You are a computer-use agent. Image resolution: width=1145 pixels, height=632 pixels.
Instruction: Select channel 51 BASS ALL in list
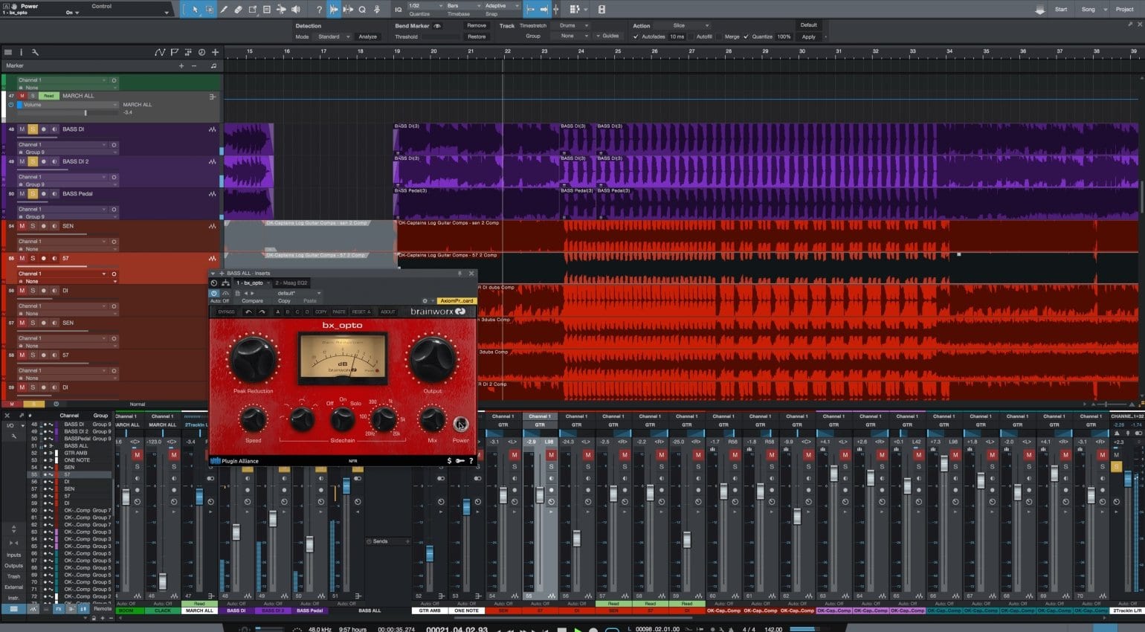[x=71, y=446]
